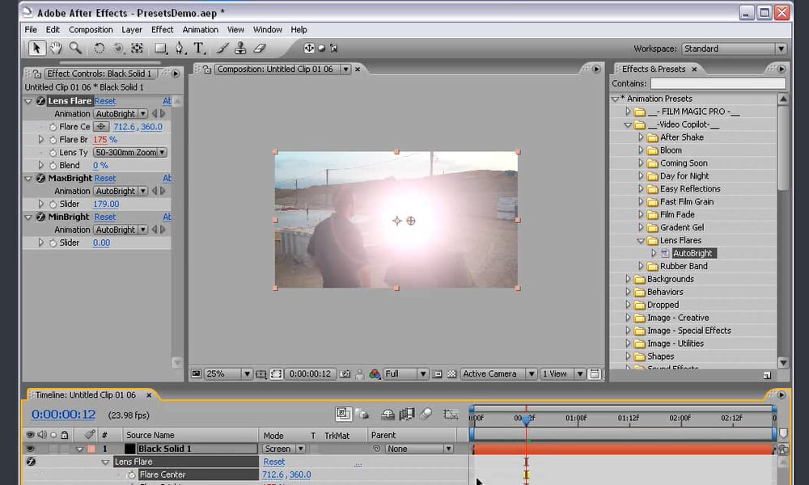The image size is (809, 485).
Task: Select the Hand tool in the toolbar
Action: tap(55, 48)
